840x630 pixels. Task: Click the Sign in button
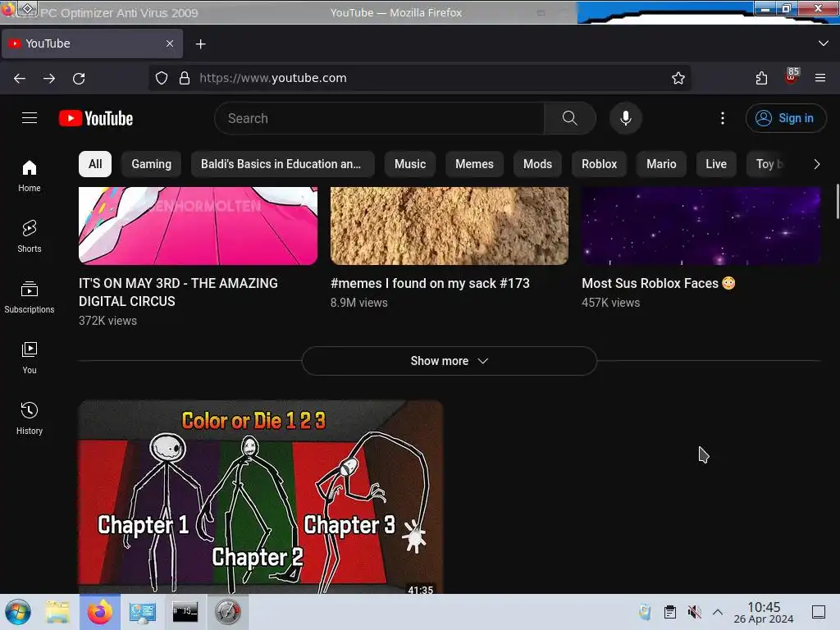click(785, 118)
